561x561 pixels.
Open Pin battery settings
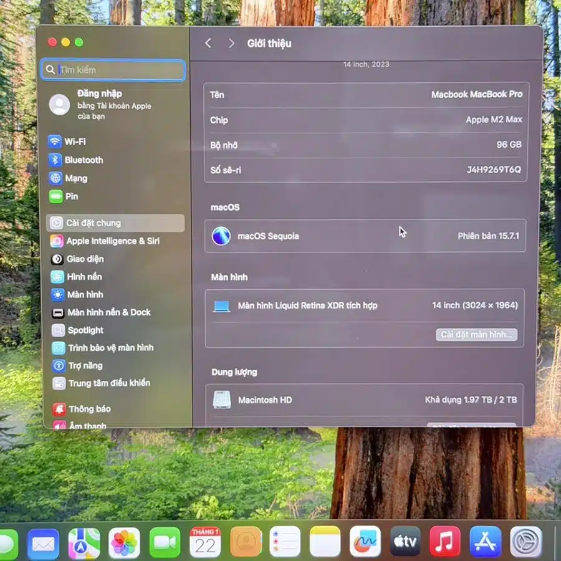tap(72, 196)
